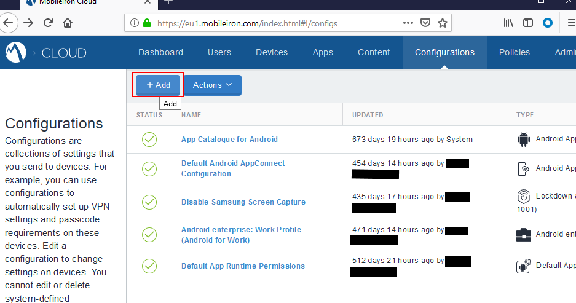Click the green status check for App Catalogue
The image size is (576, 303).
(x=149, y=140)
